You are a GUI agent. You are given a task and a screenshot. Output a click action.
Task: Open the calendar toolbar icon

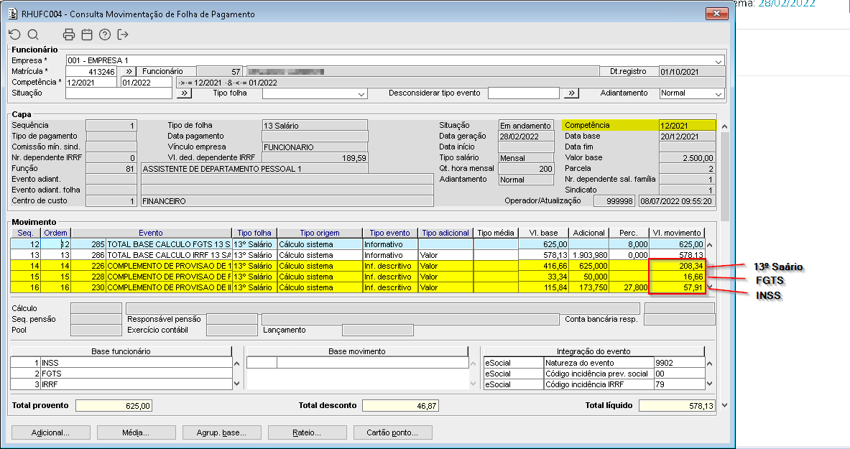click(x=87, y=34)
